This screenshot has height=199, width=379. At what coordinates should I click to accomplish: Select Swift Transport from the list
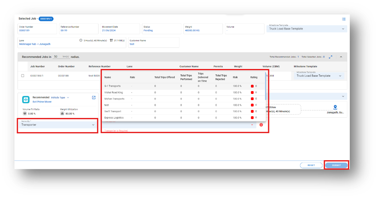(x=184, y=112)
